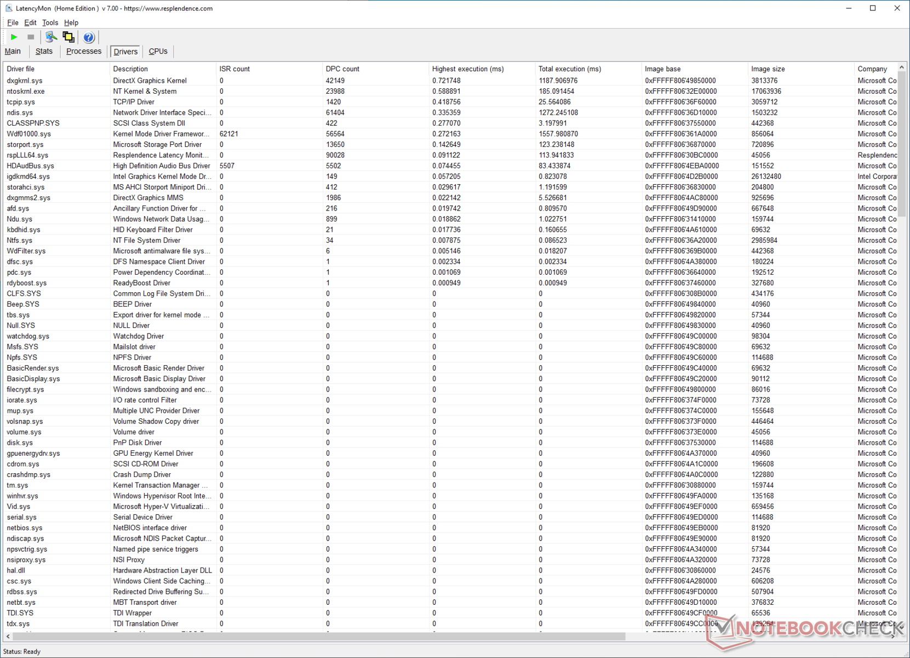The image size is (910, 658).
Task: Click the total execution value 1557.980870
Action: pyautogui.click(x=558, y=134)
